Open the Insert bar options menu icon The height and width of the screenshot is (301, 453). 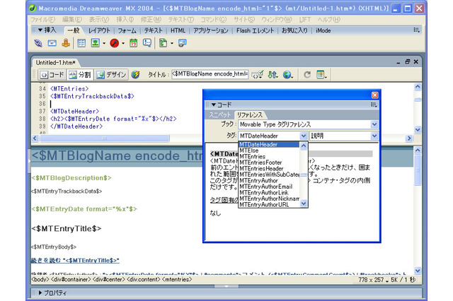[416, 30]
